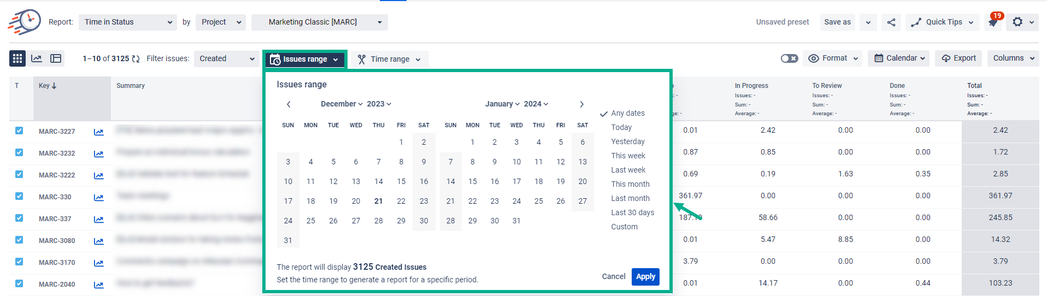The height and width of the screenshot is (296, 1047).
Task: Go to previous month in calendar
Action: click(289, 104)
